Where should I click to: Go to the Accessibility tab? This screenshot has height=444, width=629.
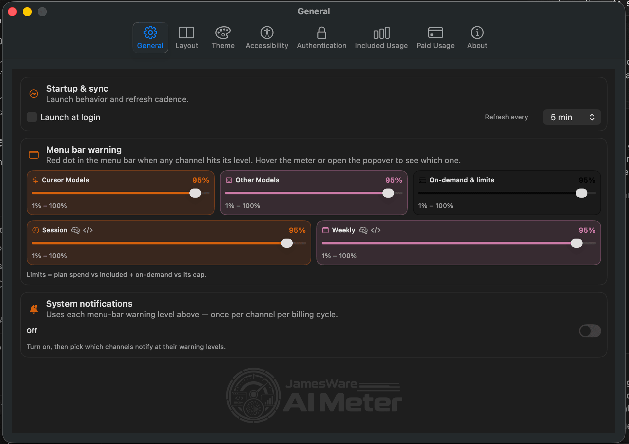(x=267, y=38)
